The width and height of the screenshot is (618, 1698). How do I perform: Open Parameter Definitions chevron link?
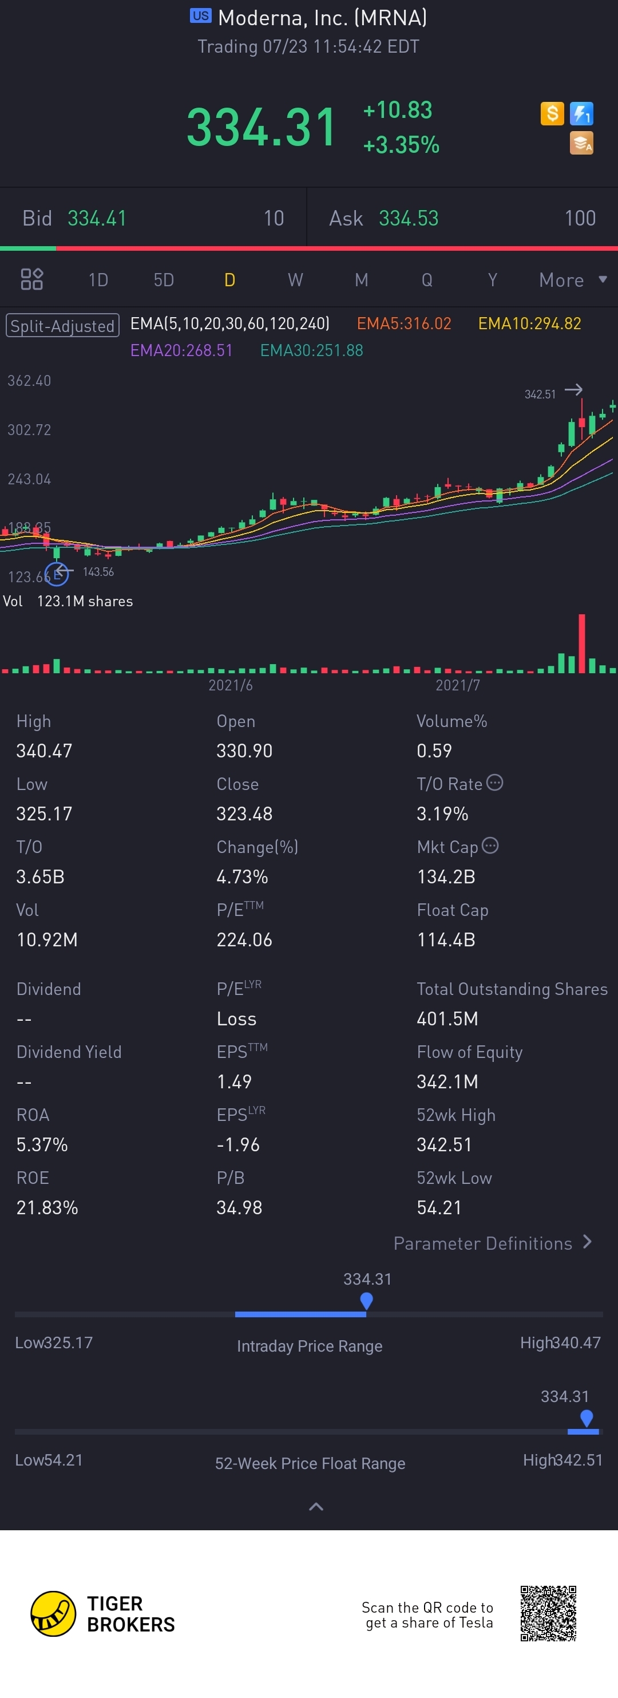tap(492, 1243)
